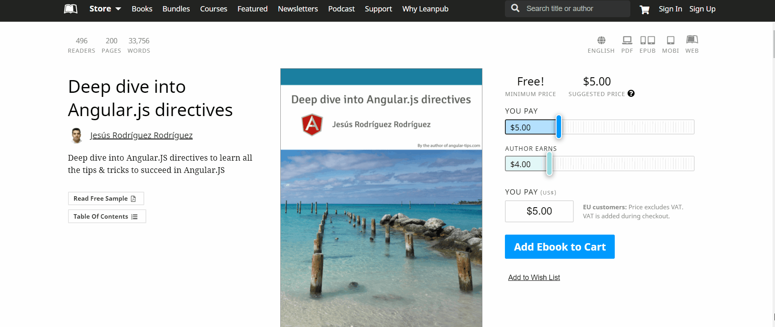The image size is (775, 327).
Task: Click Read Free Sample button
Action: [x=106, y=198]
